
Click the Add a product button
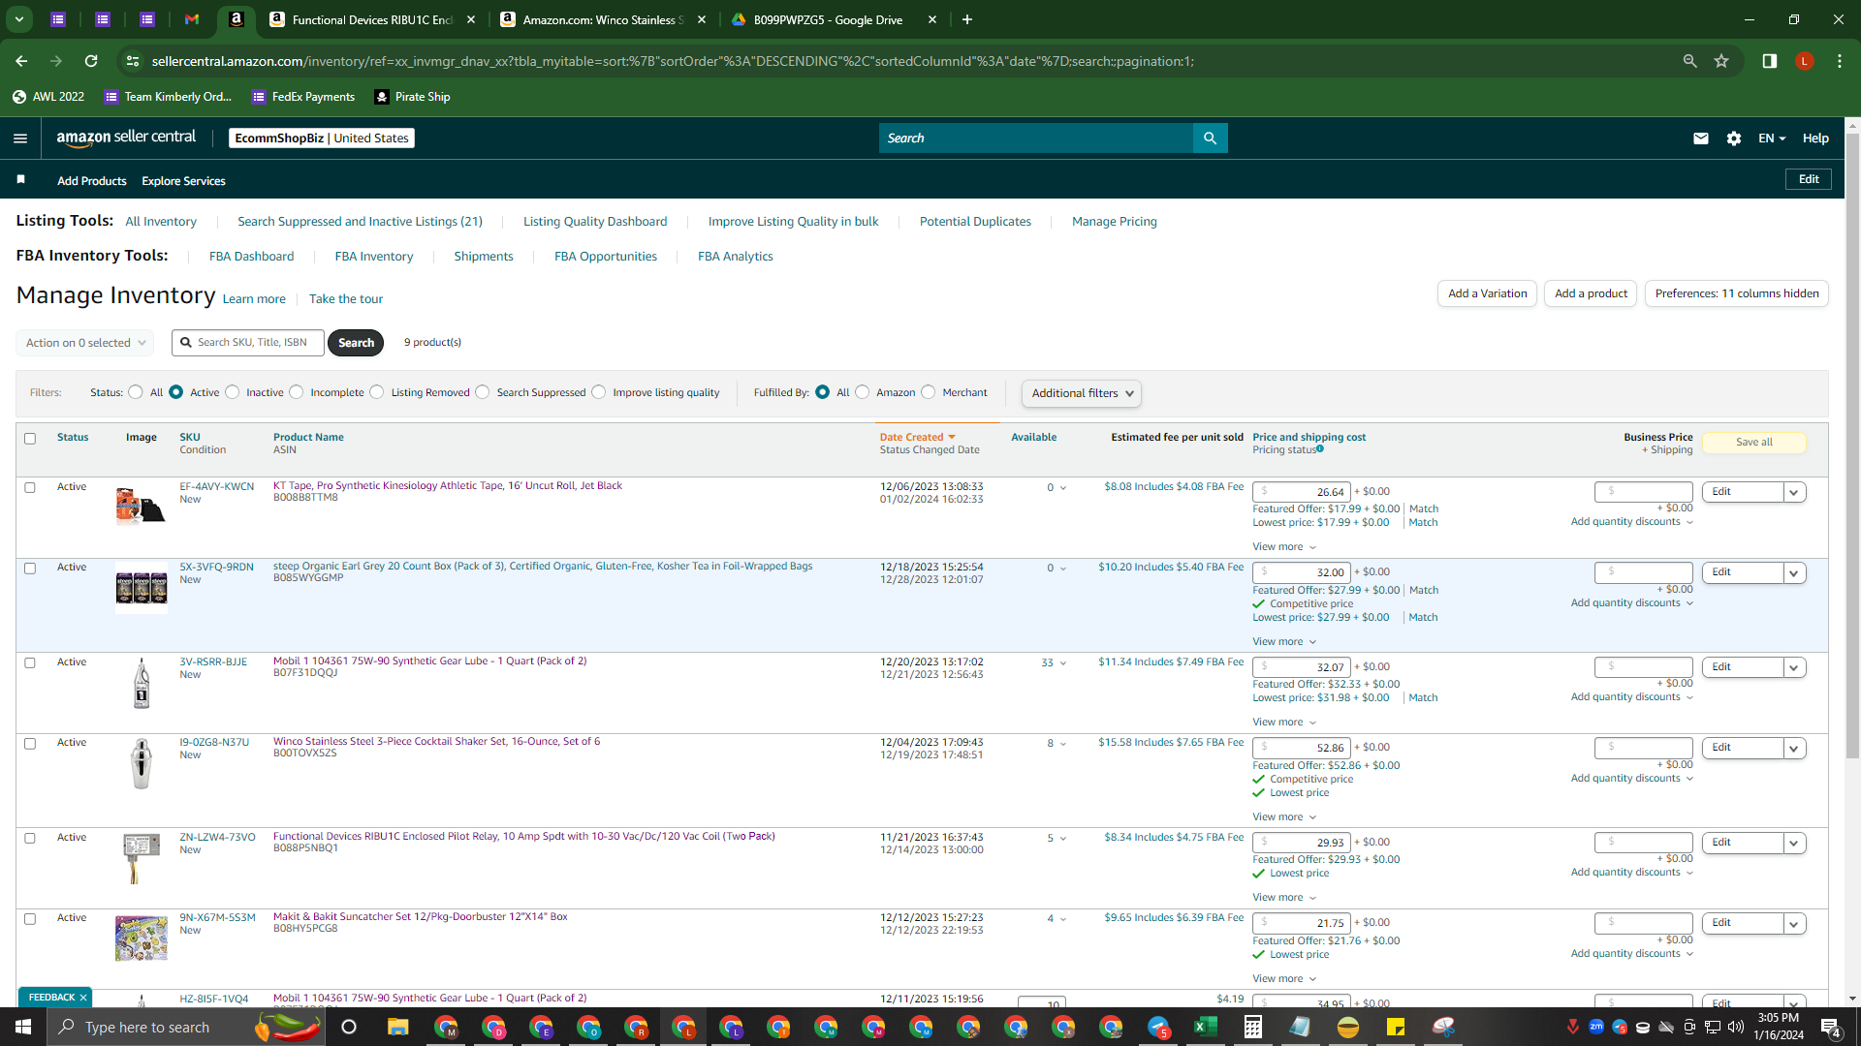click(x=1591, y=293)
